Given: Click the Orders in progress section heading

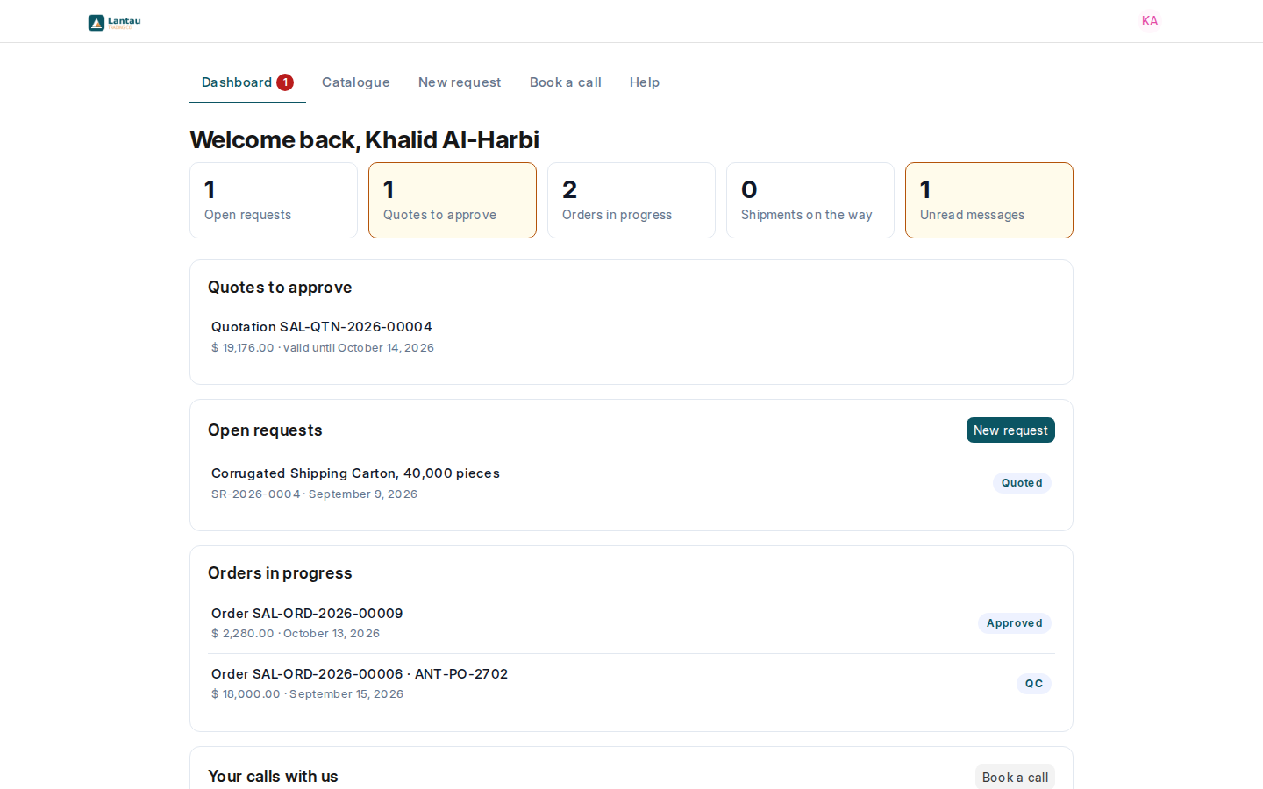Looking at the screenshot, I should pos(280,573).
